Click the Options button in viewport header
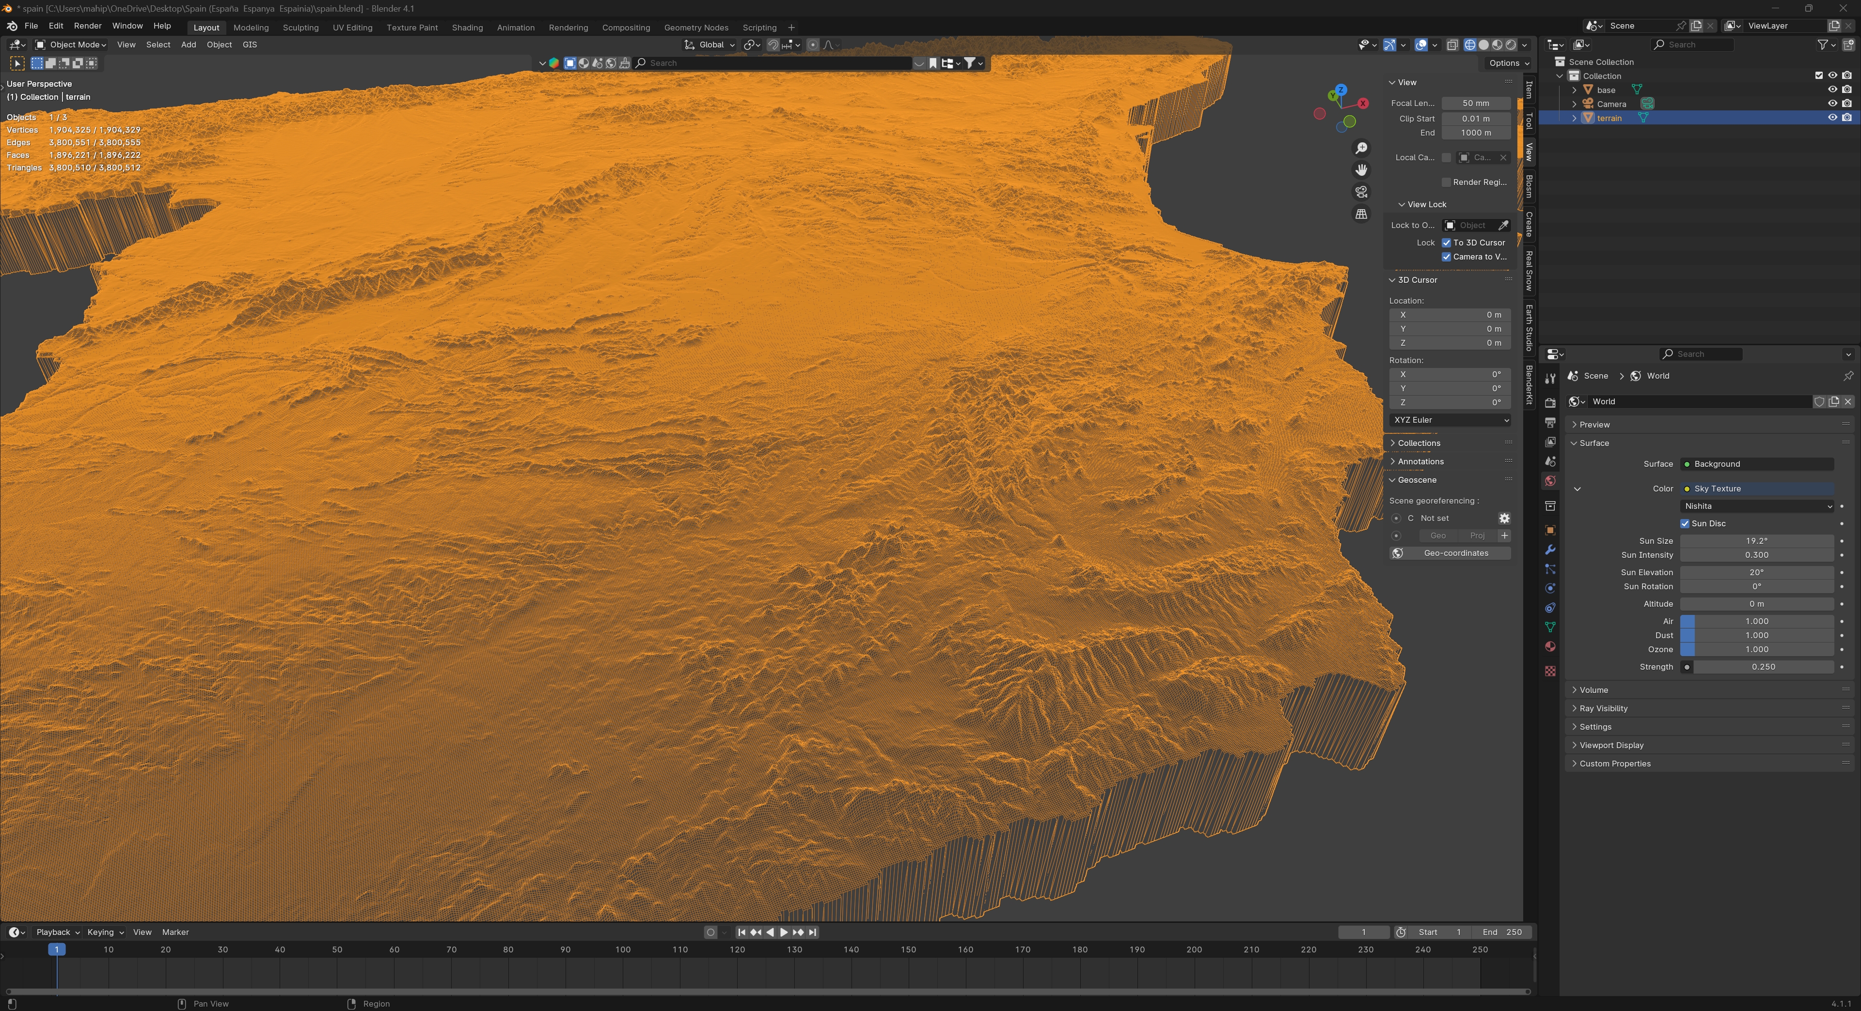Screen dimensions: 1861x1011 click(x=1509, y=63)
